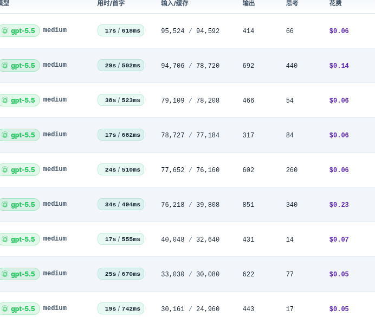The width and height of the screenshot is (375, 322).
Task: Click the $0.05 cost in the 19s / 742ms row
Action: click(x=339, y=309)
